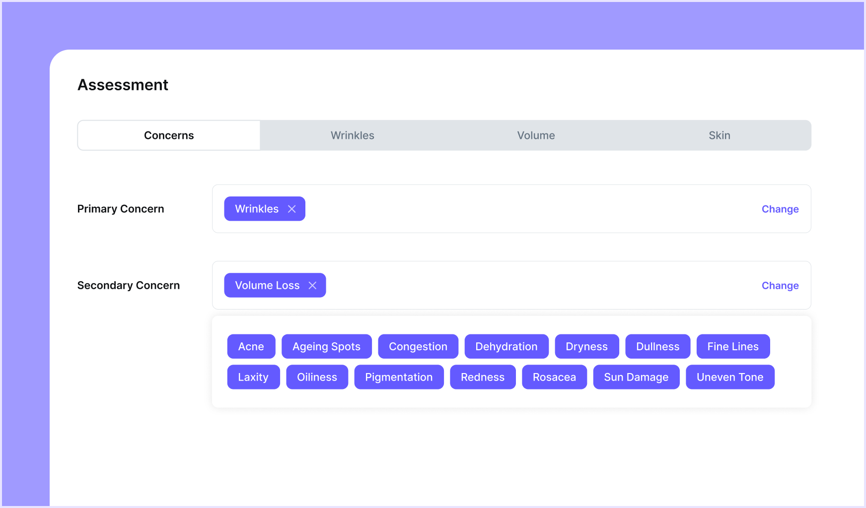The image size is (866, 508).
Task: Open the Wrinkles tab
Action: tap(353, 135)
